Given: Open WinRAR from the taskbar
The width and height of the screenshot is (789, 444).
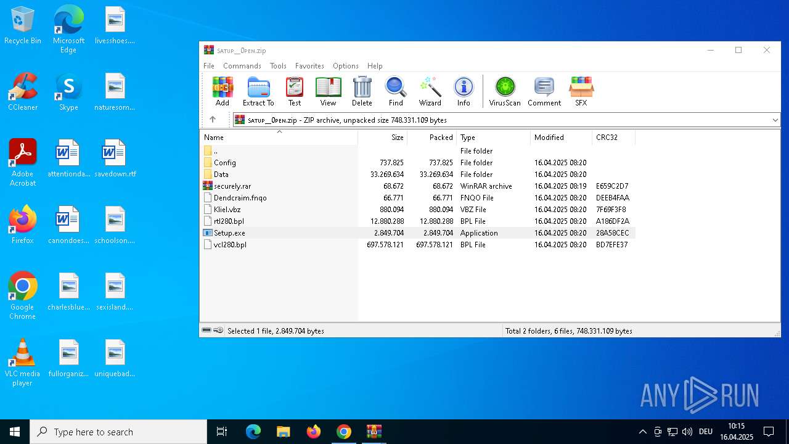Looking at the screenshot, I should coord(374,432).
